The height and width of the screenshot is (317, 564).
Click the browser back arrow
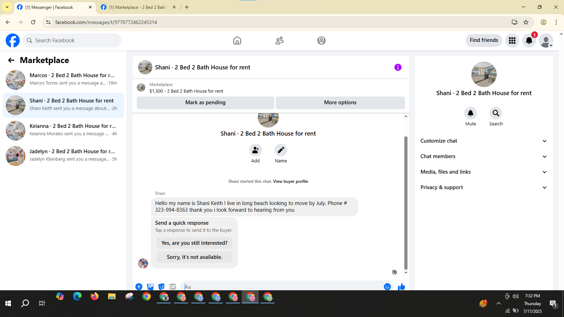(8, 22)
